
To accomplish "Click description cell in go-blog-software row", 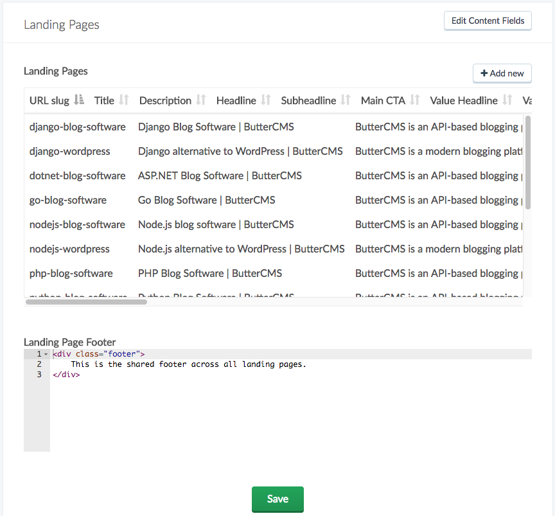I will pyautogui.click(x=439, y=200).
